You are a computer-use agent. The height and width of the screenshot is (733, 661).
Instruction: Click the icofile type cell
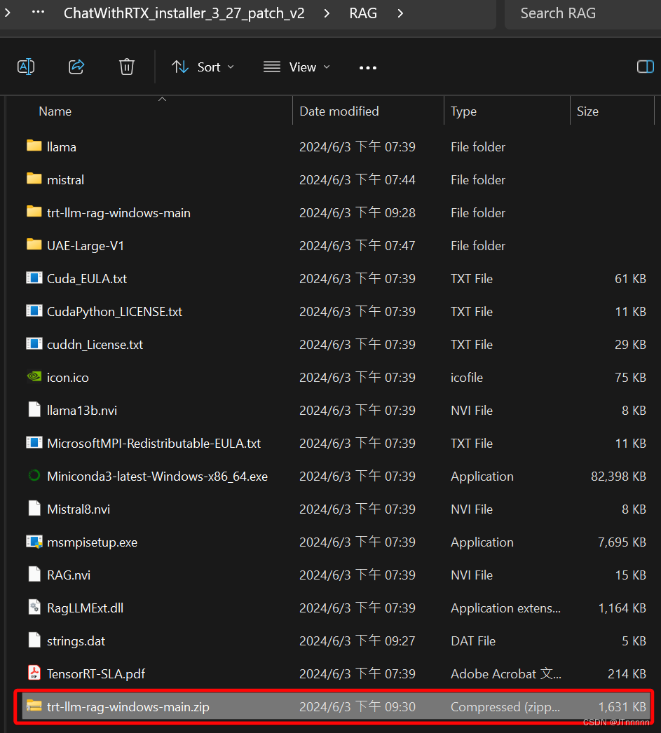(467, 377)
